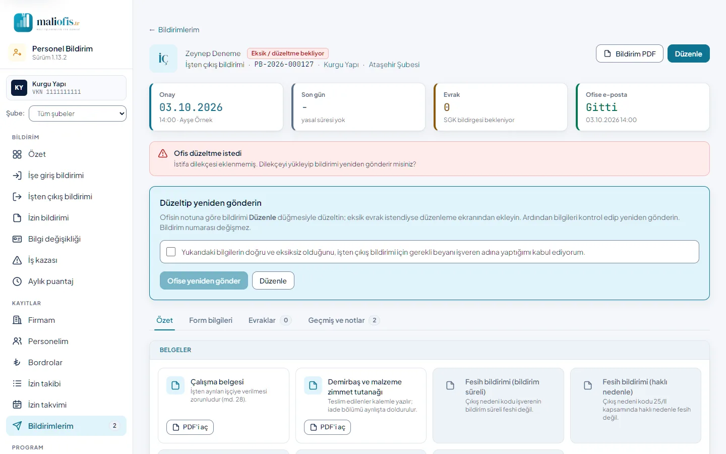726x454 pixels.
Task: Select the Kurgu Yapı company card
Action: (x=66, y=88)
